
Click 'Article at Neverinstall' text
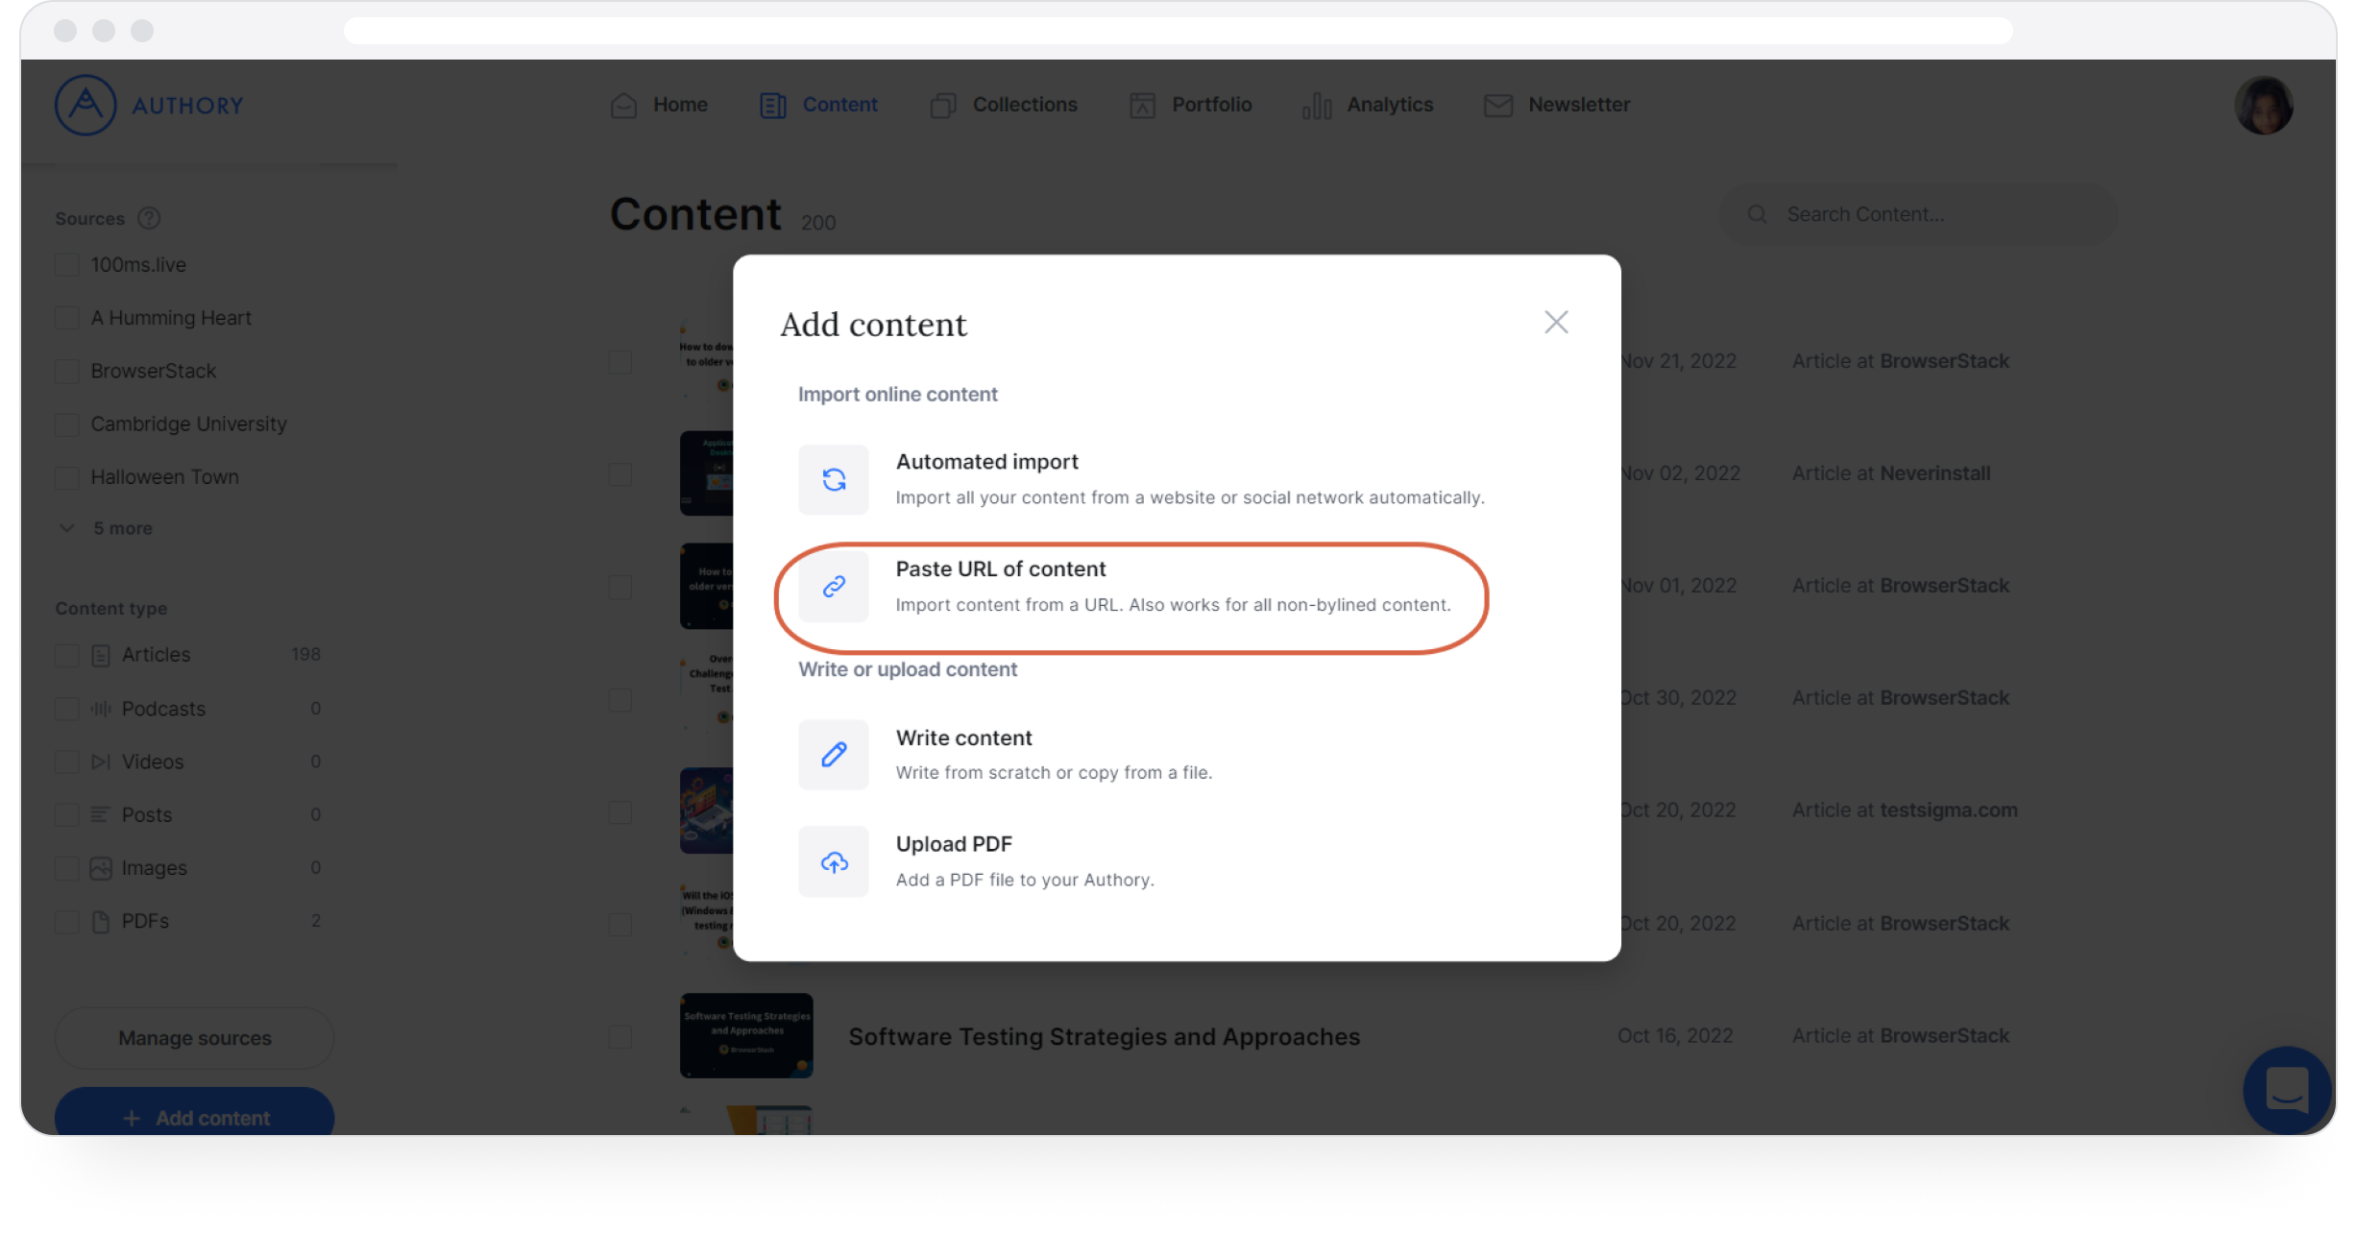[x=1891, y=473]
